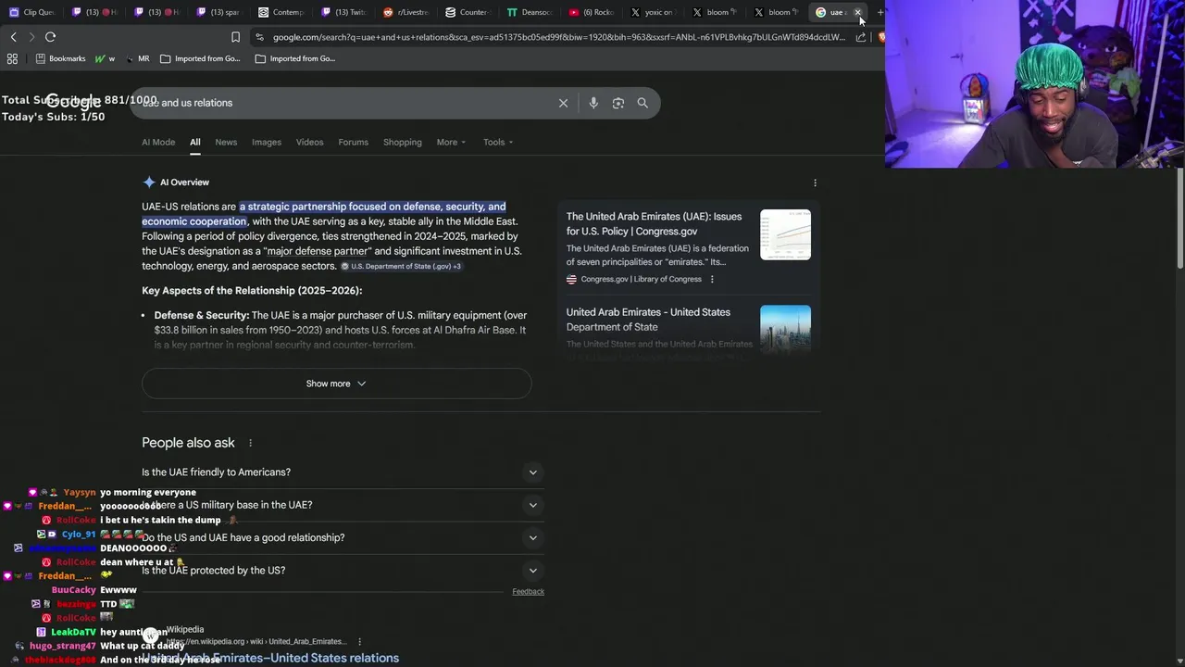Switch to the Contemp browser tab

(x=281, y=12)
